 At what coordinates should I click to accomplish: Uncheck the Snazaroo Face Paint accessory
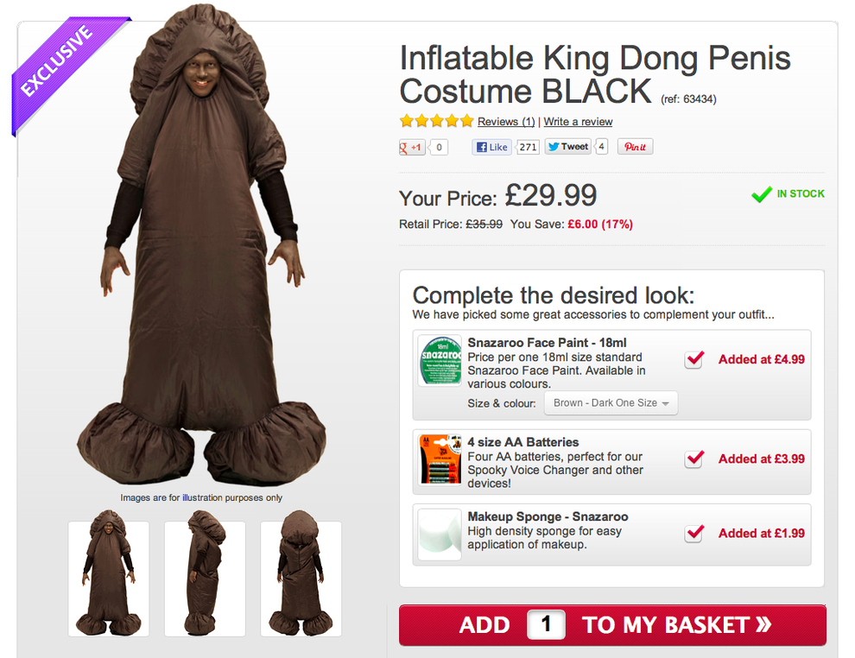coord(693,359)
